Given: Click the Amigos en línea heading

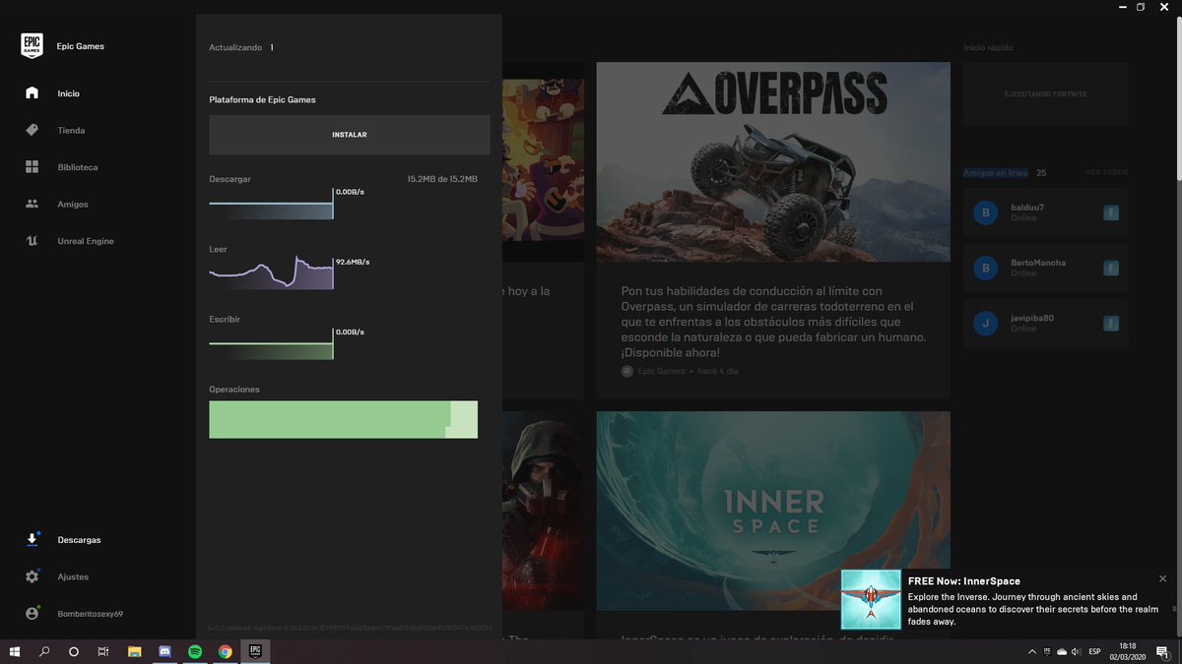Looking at the screenshot, I should tap(995, 173).
